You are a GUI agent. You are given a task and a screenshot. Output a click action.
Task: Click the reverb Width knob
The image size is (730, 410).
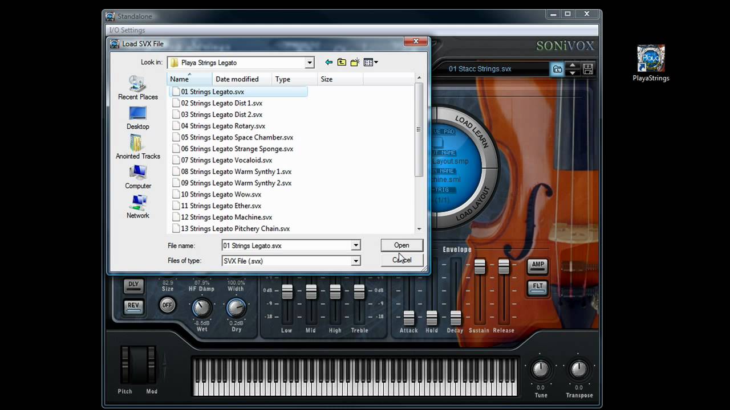click(x=236, y=308)
